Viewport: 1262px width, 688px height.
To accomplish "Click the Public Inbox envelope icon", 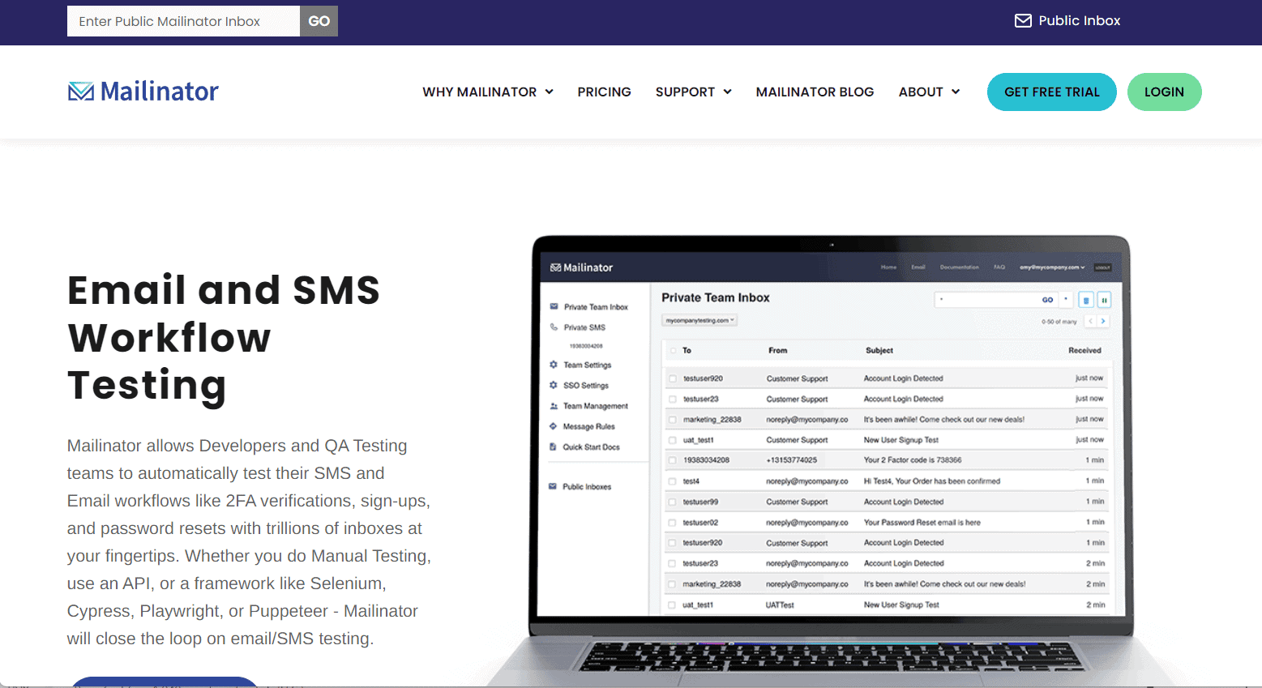I will (1023, 21).
